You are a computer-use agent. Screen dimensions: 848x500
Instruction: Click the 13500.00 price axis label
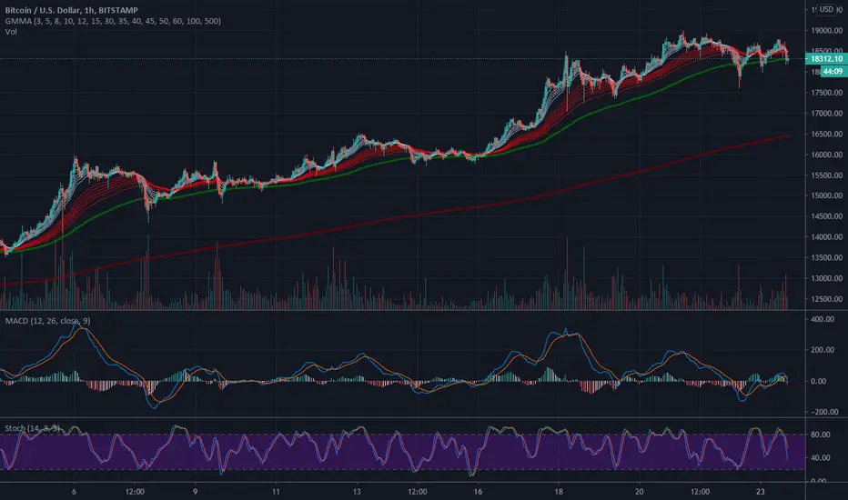826,258
